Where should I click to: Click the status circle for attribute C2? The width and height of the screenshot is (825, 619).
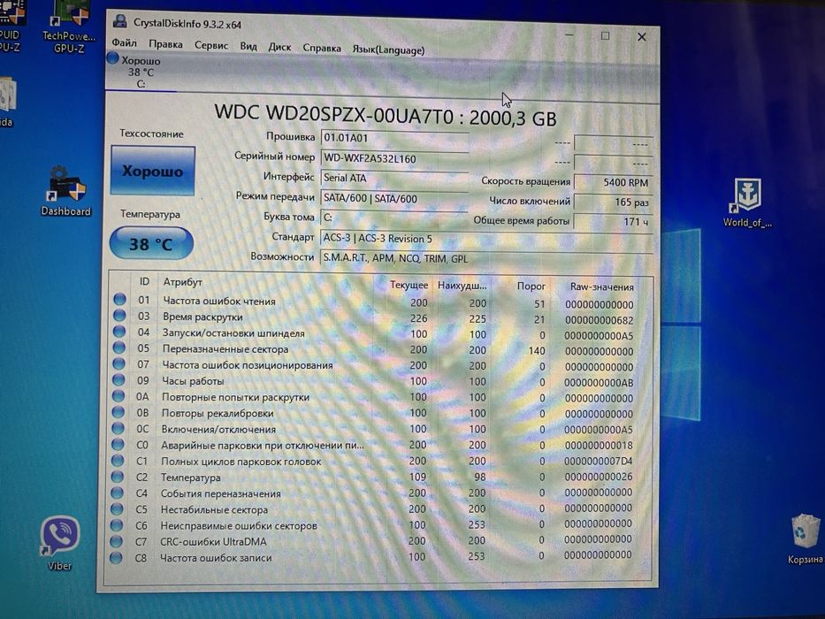point(117,477)
